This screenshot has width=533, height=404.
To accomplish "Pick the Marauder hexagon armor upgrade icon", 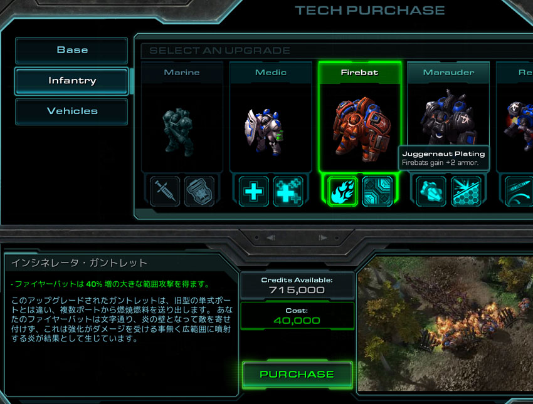I will (466, 192).
